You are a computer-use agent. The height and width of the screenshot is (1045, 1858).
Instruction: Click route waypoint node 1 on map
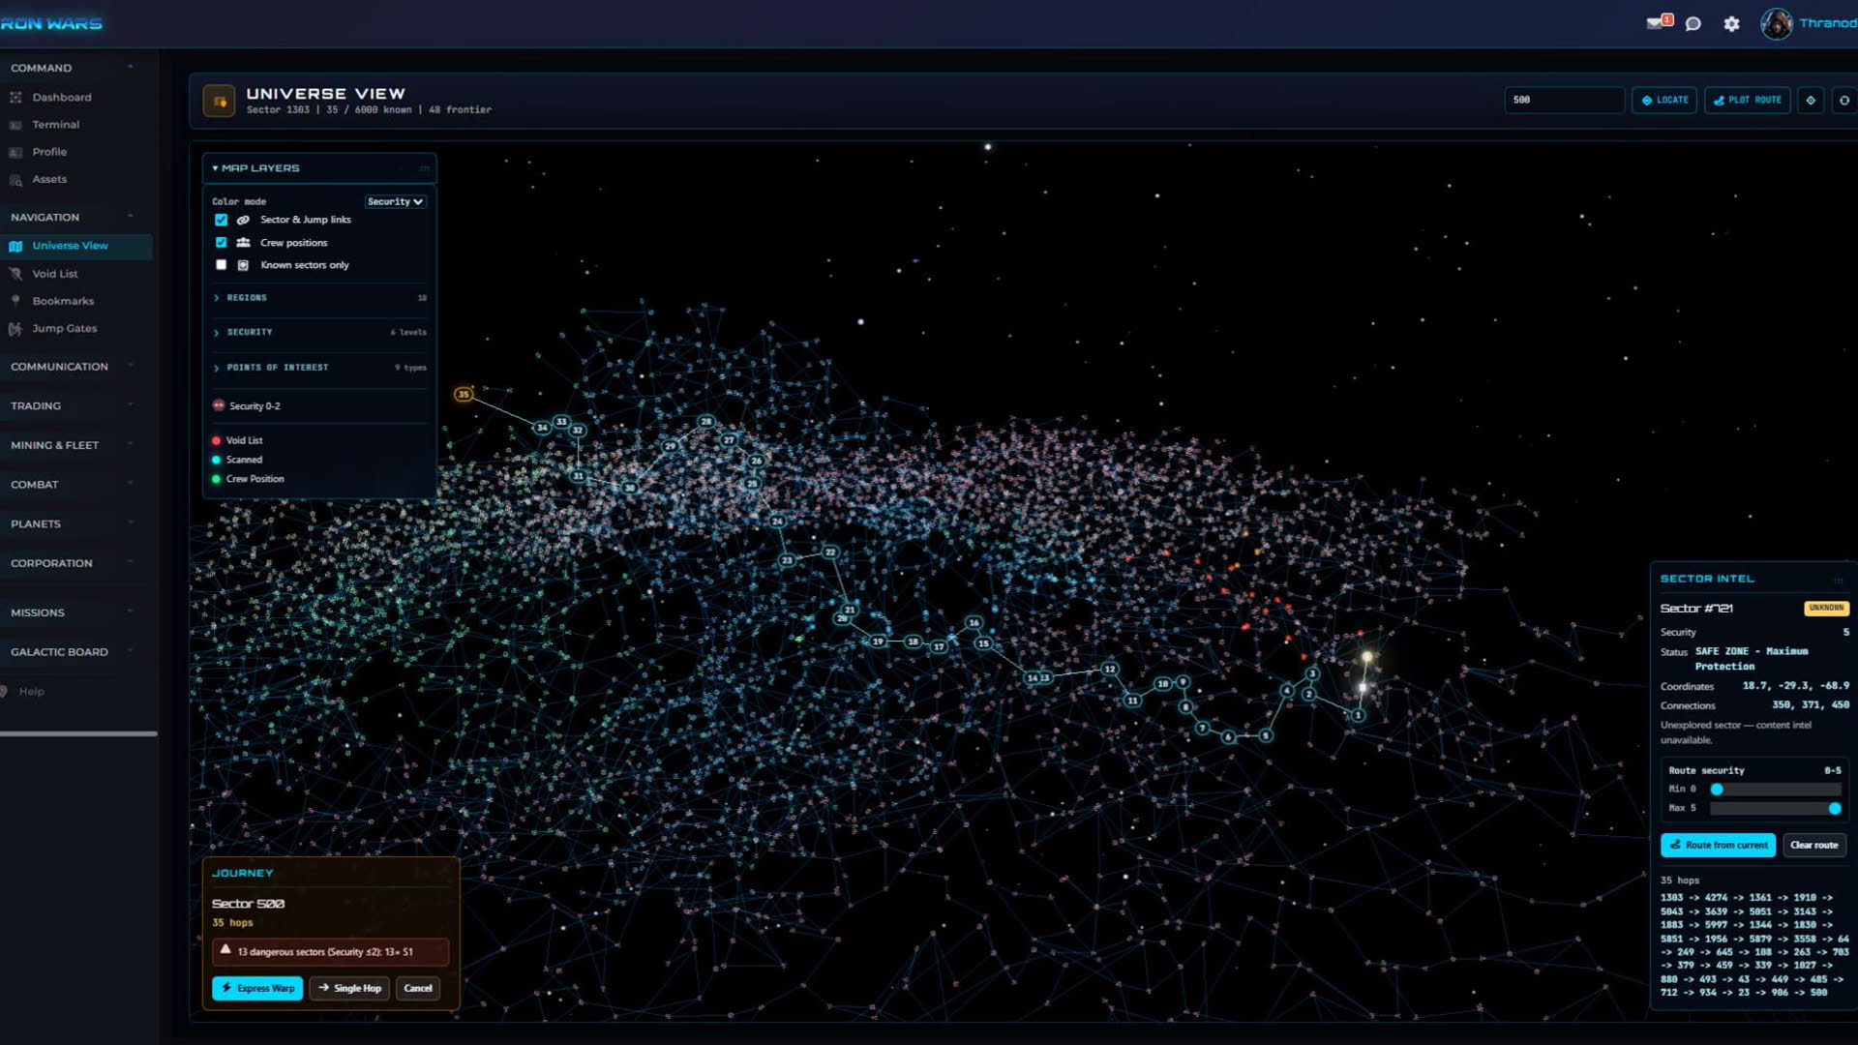coord(1358,715)
